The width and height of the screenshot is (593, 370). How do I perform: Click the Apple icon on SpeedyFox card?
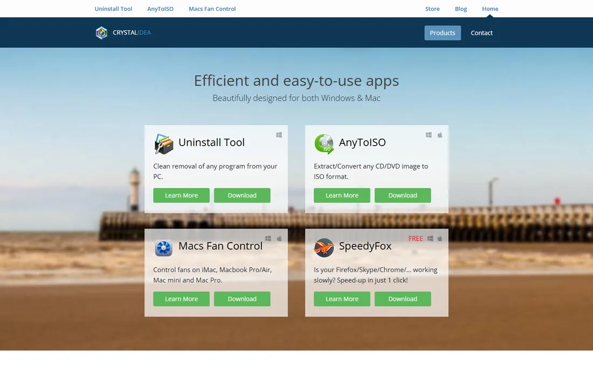[440, 238]
